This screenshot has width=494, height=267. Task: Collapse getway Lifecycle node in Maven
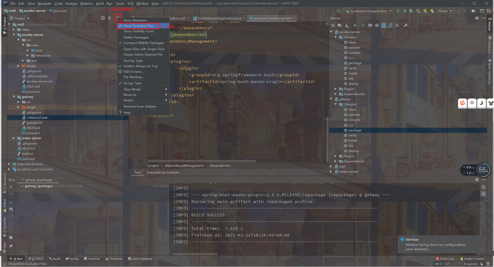tap(336, 104)
